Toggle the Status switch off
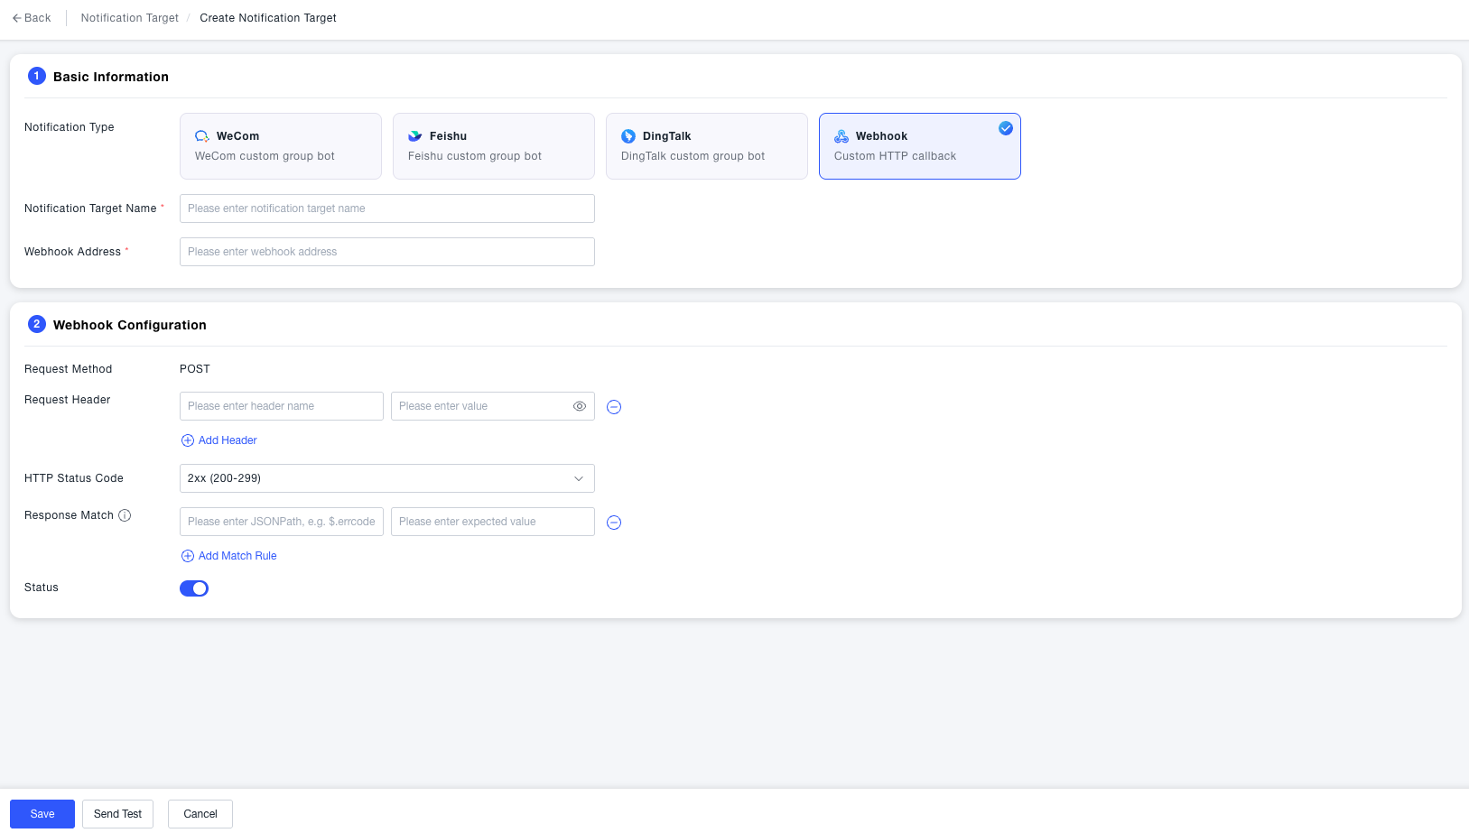This screenshot has width=1469, height=833. (x=194, y=588)
